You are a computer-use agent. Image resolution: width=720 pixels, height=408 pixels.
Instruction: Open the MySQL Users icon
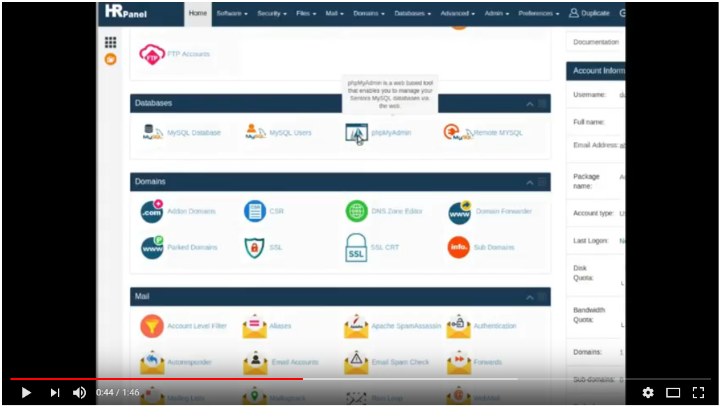point(255,133)
